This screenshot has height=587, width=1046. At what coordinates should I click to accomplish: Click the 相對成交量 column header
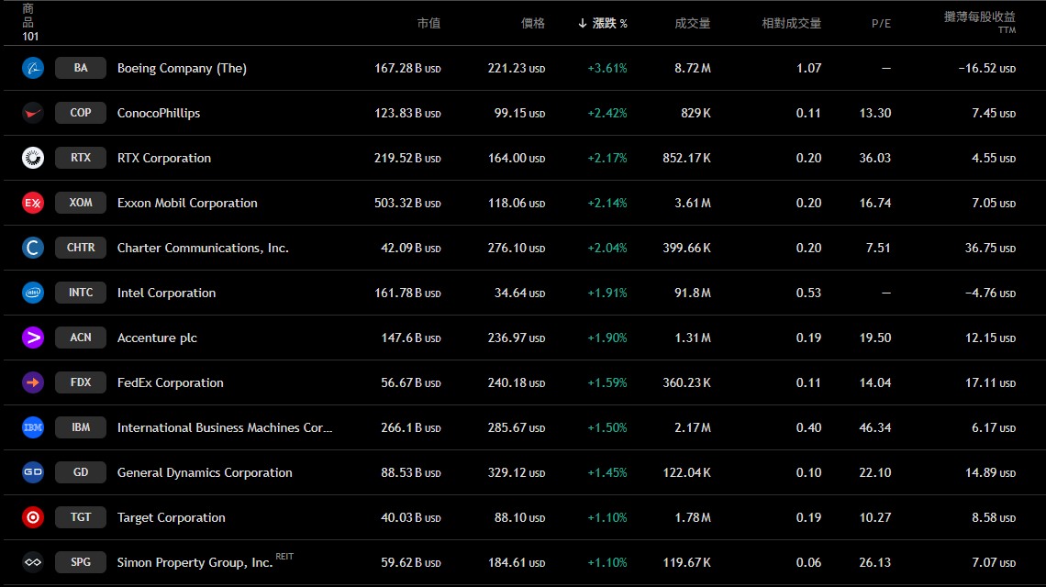(791, 23)
